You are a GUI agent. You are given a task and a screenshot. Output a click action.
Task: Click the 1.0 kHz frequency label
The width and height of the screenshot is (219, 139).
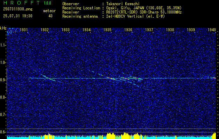[3, 63]
